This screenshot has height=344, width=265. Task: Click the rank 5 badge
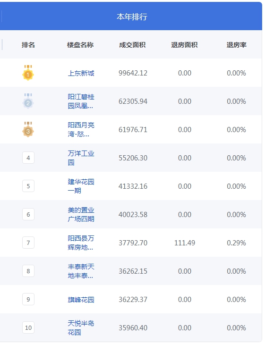pyautogui.click(x=28, y=186)
